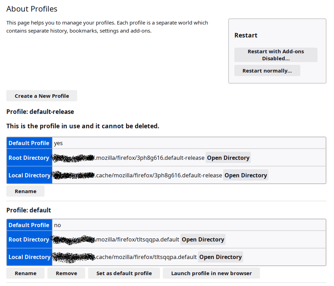
Task: Open Root Directory of default-release profile
Action: (x=228, y=158)
